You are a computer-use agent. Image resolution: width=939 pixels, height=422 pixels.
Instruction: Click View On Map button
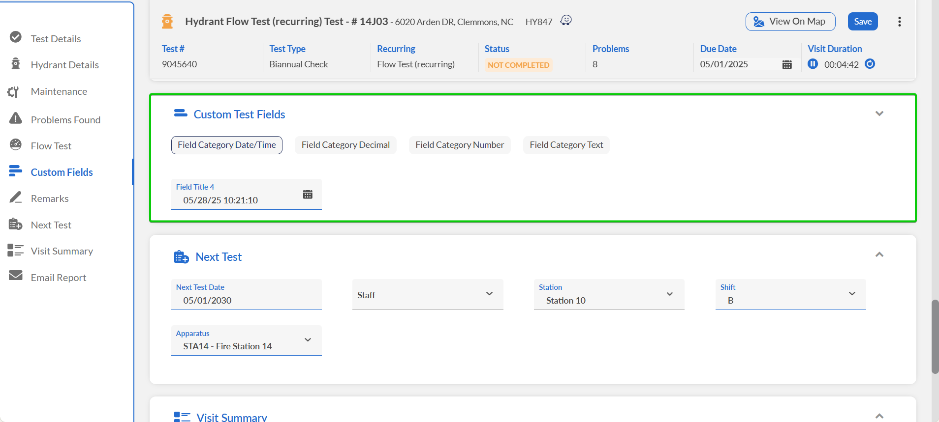(790, 22)
